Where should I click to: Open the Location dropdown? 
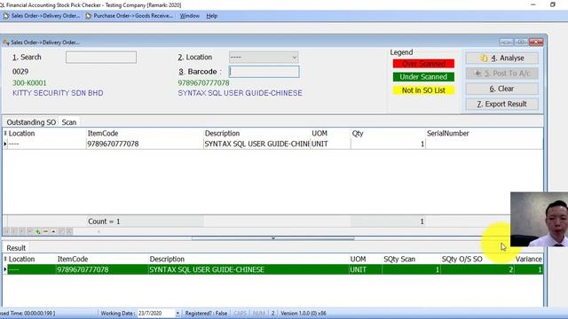tap(294, 57)
